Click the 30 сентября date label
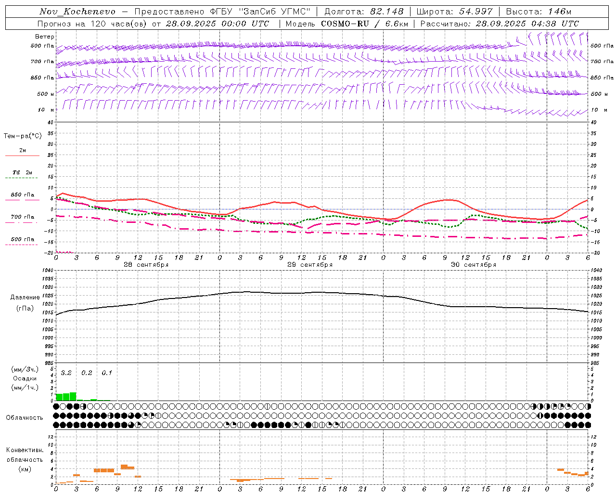This screenshot has height=493, width=616. point(474,265)
